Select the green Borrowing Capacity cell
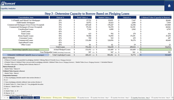174x100 pixels. coord(26,50)
